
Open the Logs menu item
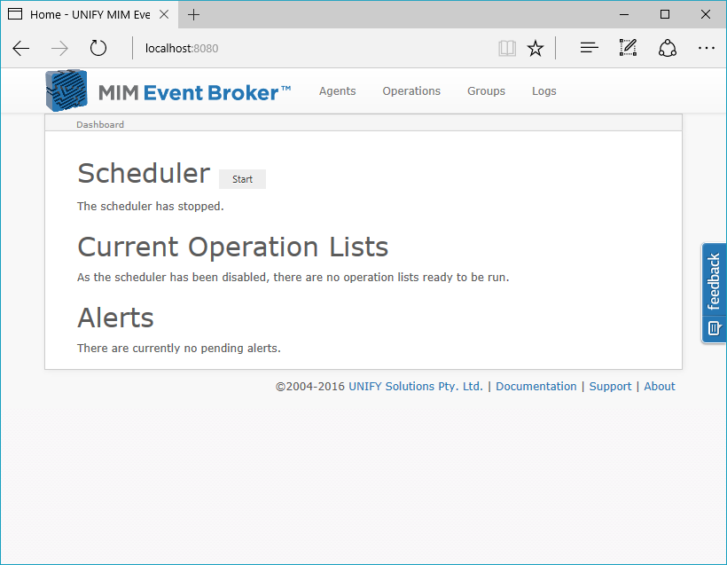pyautogui.click(x=543, y=91)
